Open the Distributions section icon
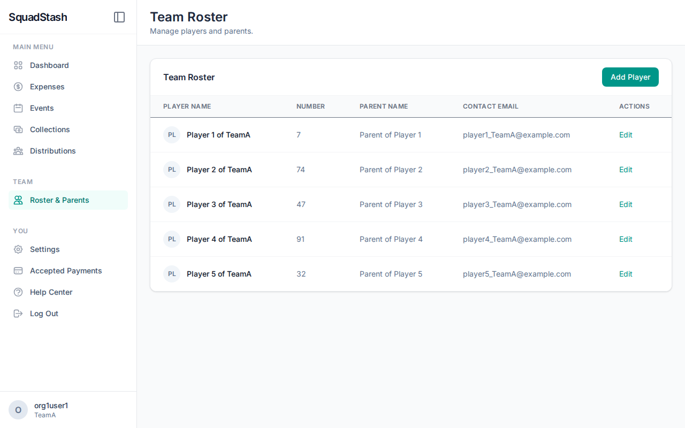This screenshot has width=685, height=428. 17,150
